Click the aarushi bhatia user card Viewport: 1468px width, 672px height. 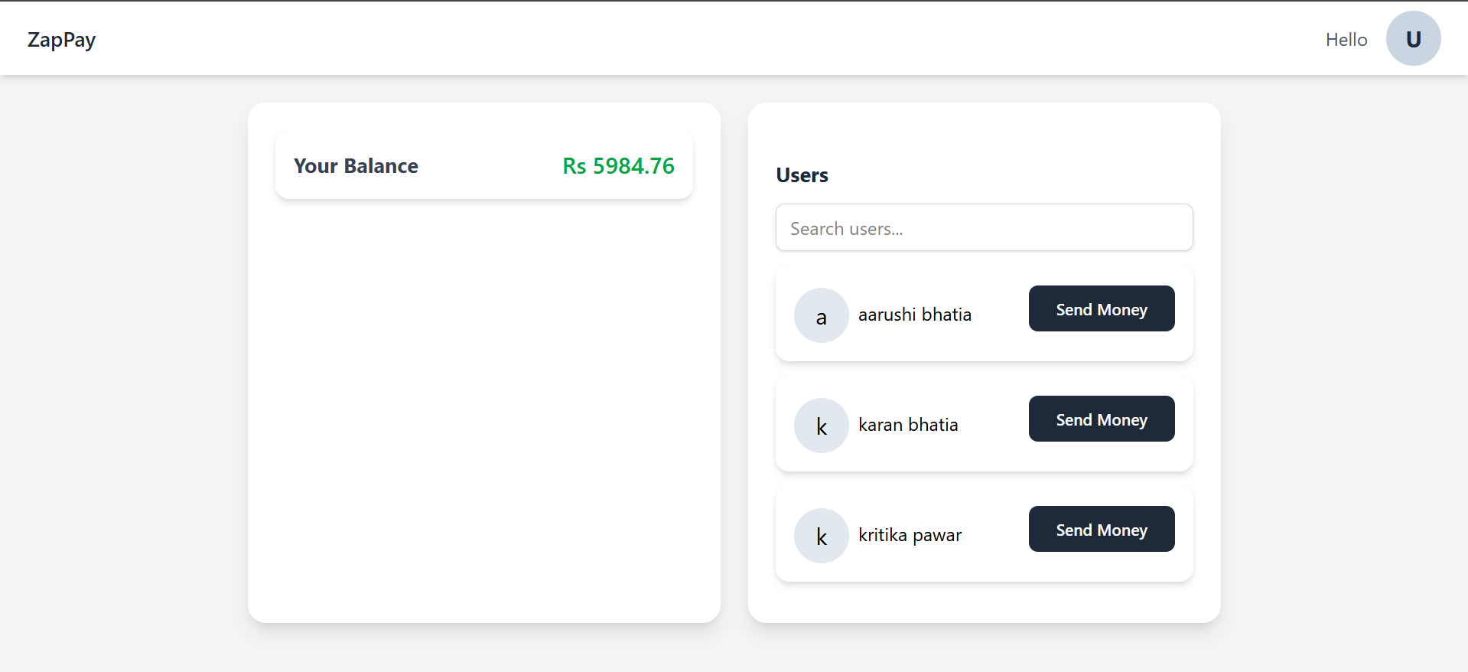pos(985,314)
